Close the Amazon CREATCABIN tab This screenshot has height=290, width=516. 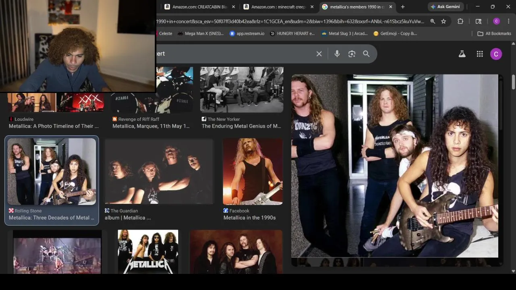tap(233, 7)
